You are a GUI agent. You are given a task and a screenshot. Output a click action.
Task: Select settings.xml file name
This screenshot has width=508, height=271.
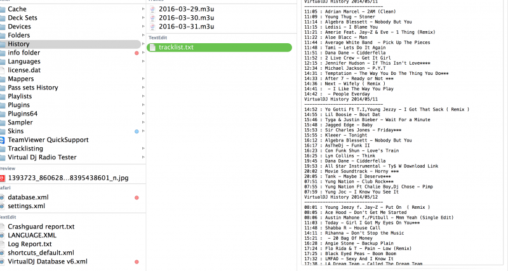point(26,206)
